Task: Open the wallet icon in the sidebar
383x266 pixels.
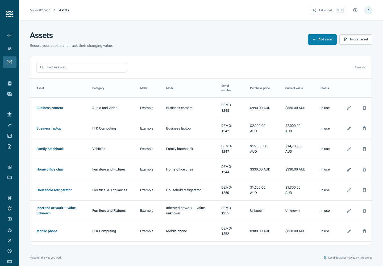Action: 10,219
